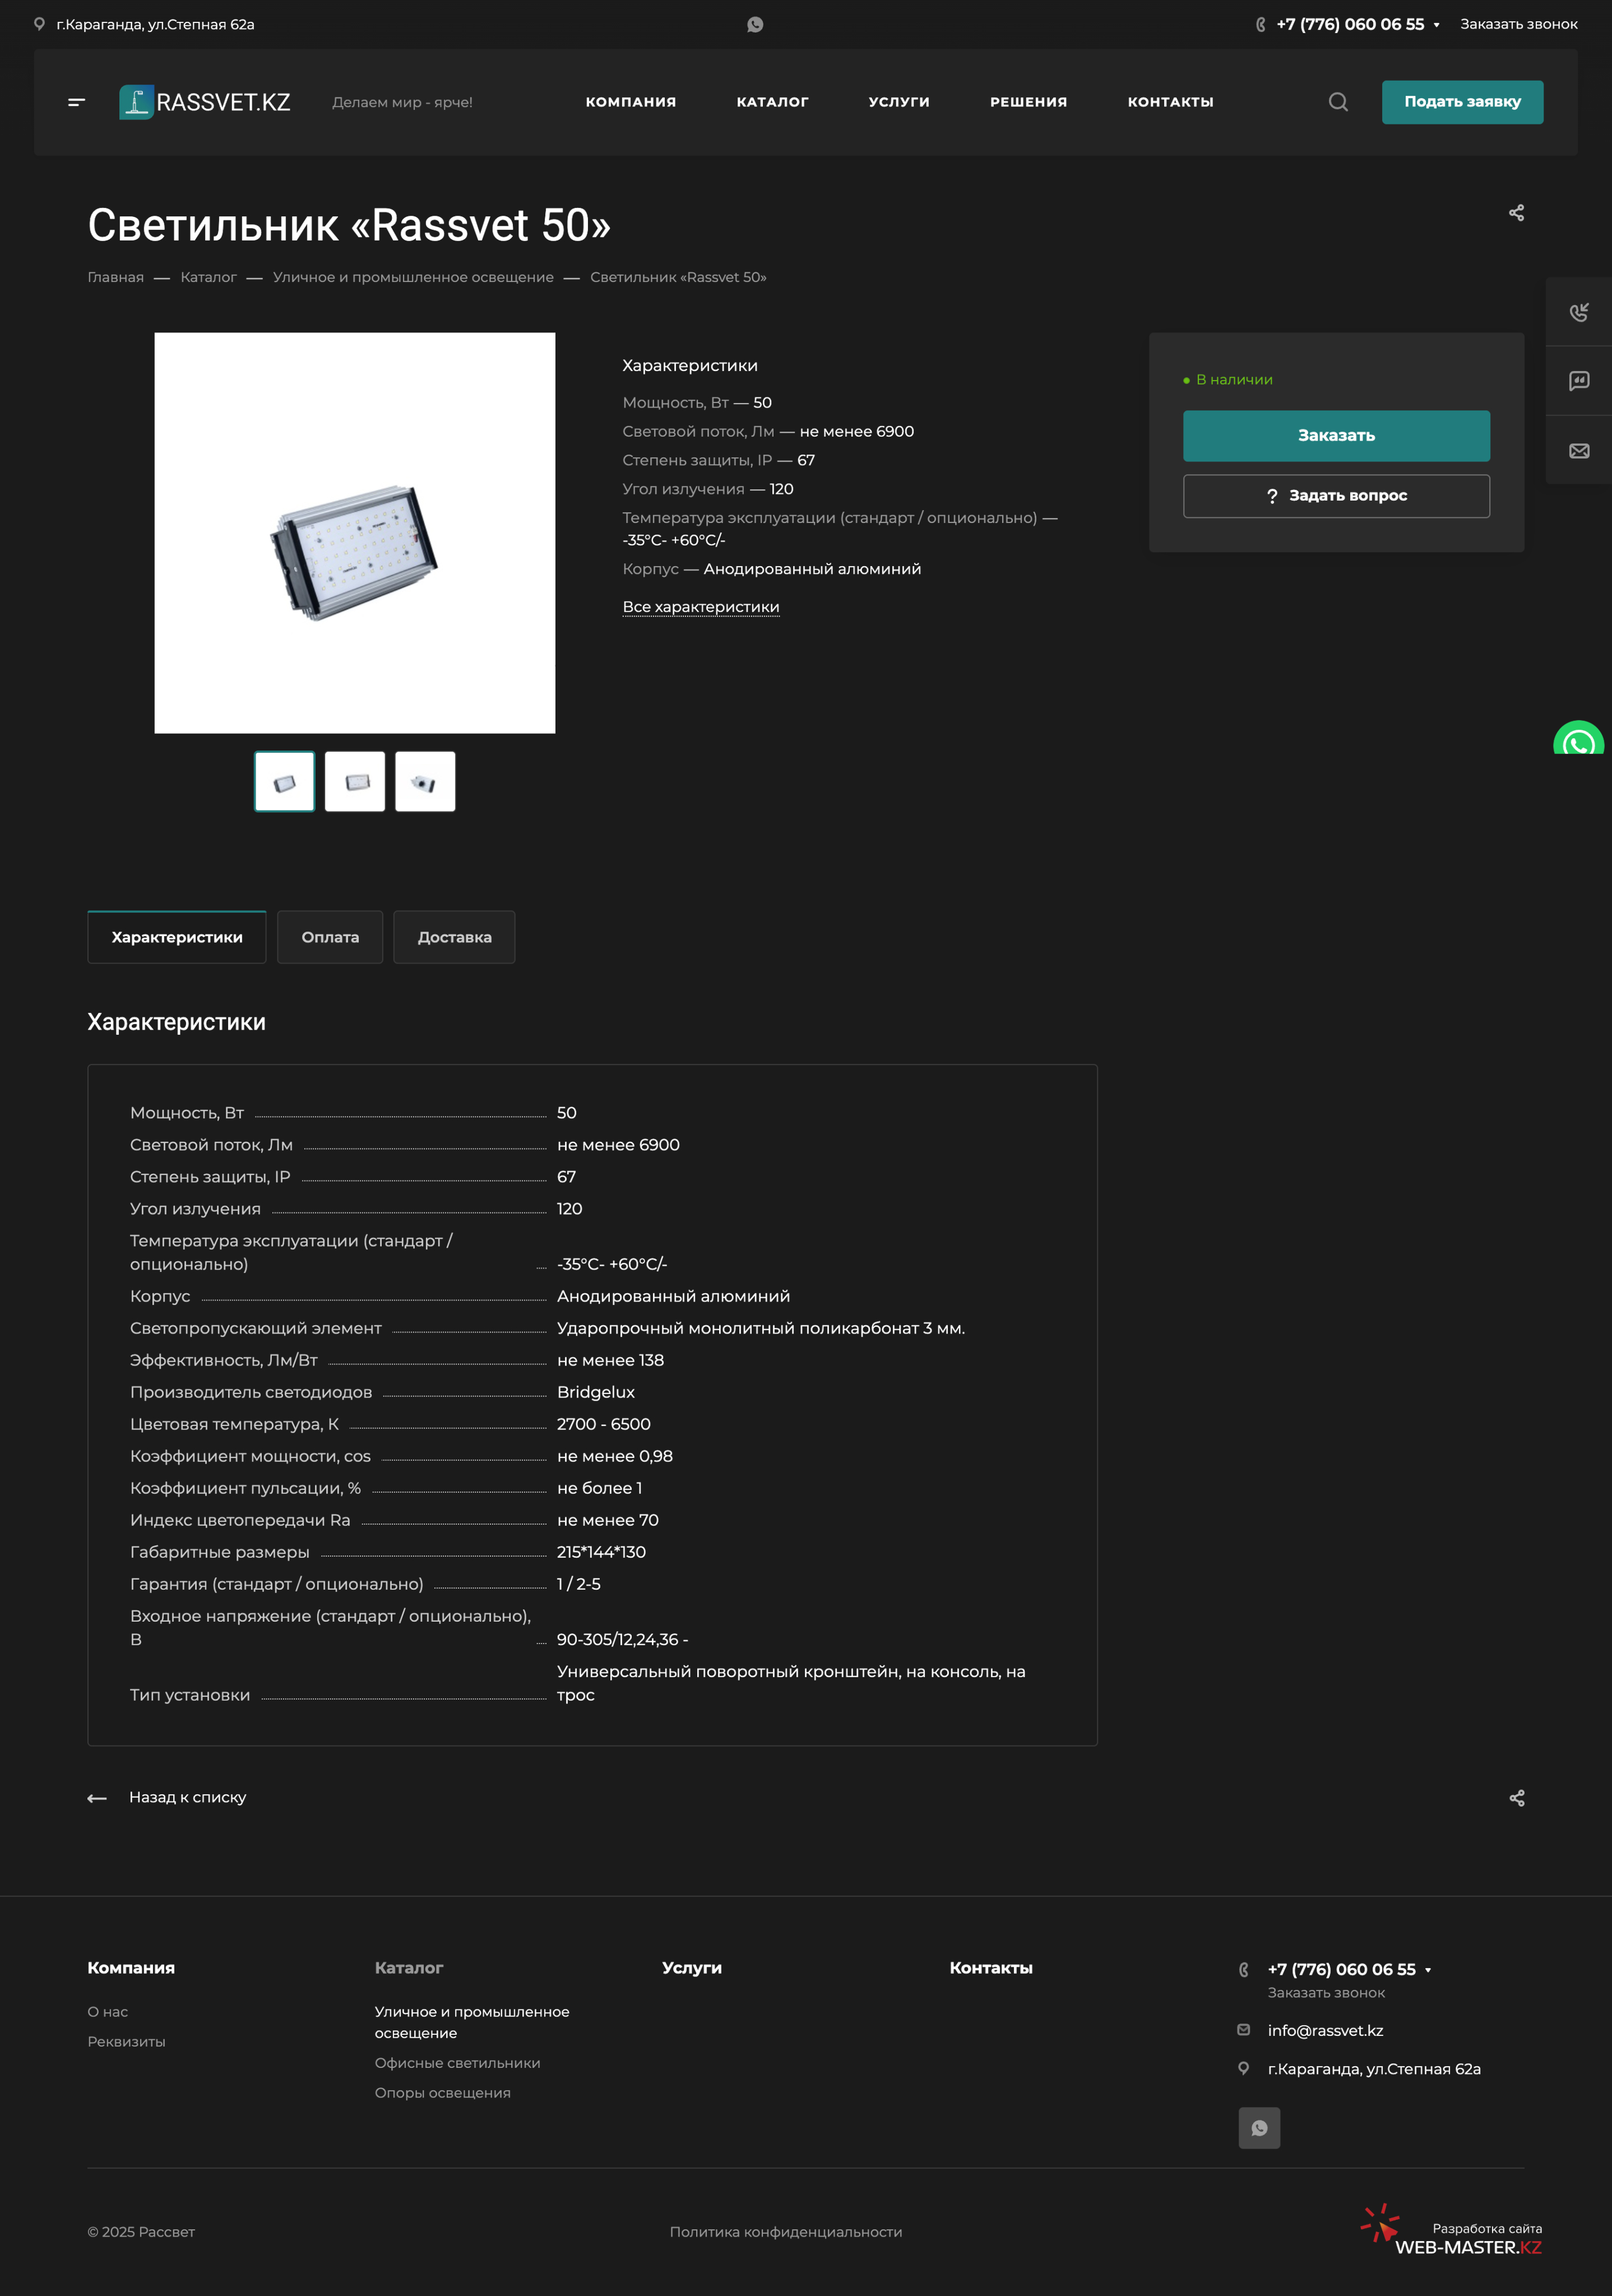Screen dimensions: 1612x2296
Task: Open the КАТАЛОГ menu
Action: (772, 102)
